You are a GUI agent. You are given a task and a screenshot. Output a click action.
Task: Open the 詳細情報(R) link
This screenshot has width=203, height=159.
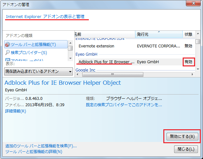point(16,111)
